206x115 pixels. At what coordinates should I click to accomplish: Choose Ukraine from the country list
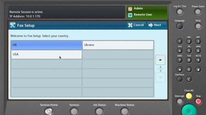pyautogui.click(x=118, y=45)
